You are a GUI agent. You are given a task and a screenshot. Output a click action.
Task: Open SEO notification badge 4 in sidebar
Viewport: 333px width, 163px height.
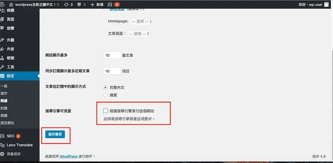[18, 136]
